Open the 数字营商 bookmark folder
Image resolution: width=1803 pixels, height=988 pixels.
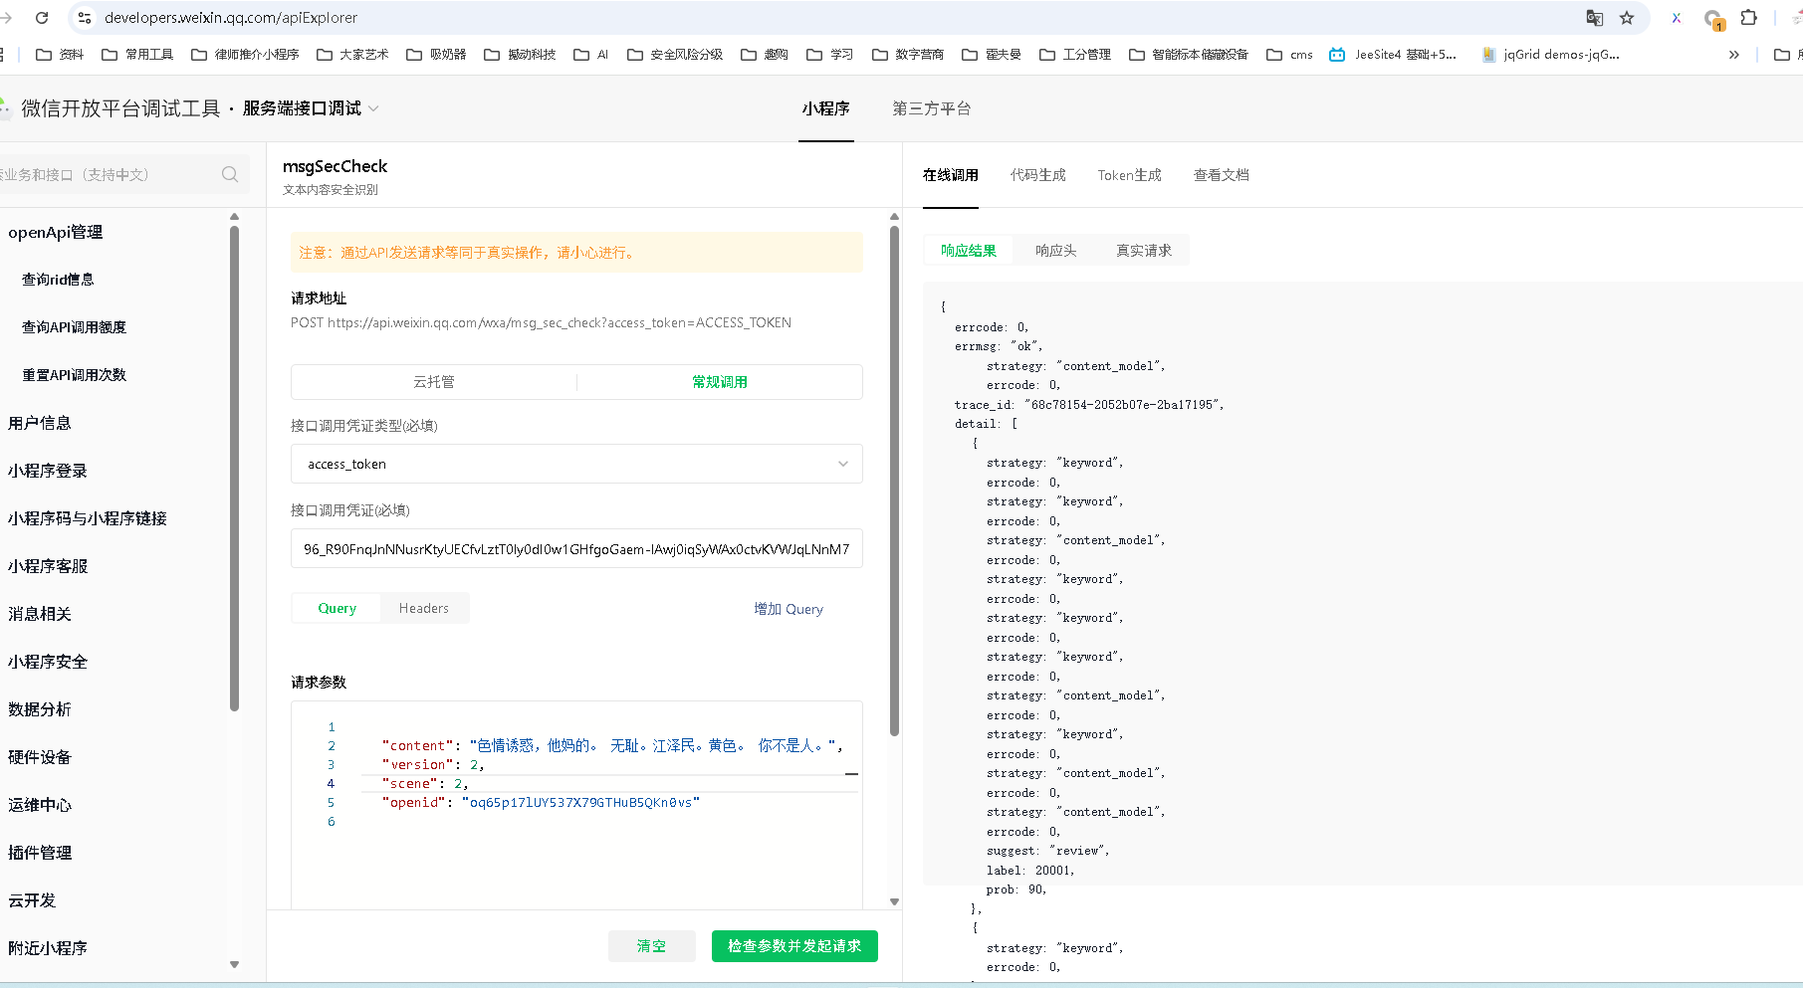click(908, 55)
